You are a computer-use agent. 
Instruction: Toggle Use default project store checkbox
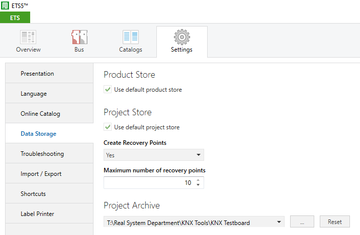(108, 127)
